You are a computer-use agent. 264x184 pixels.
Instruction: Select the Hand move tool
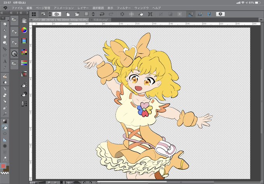pyautogui.click(x=5, y=37)
